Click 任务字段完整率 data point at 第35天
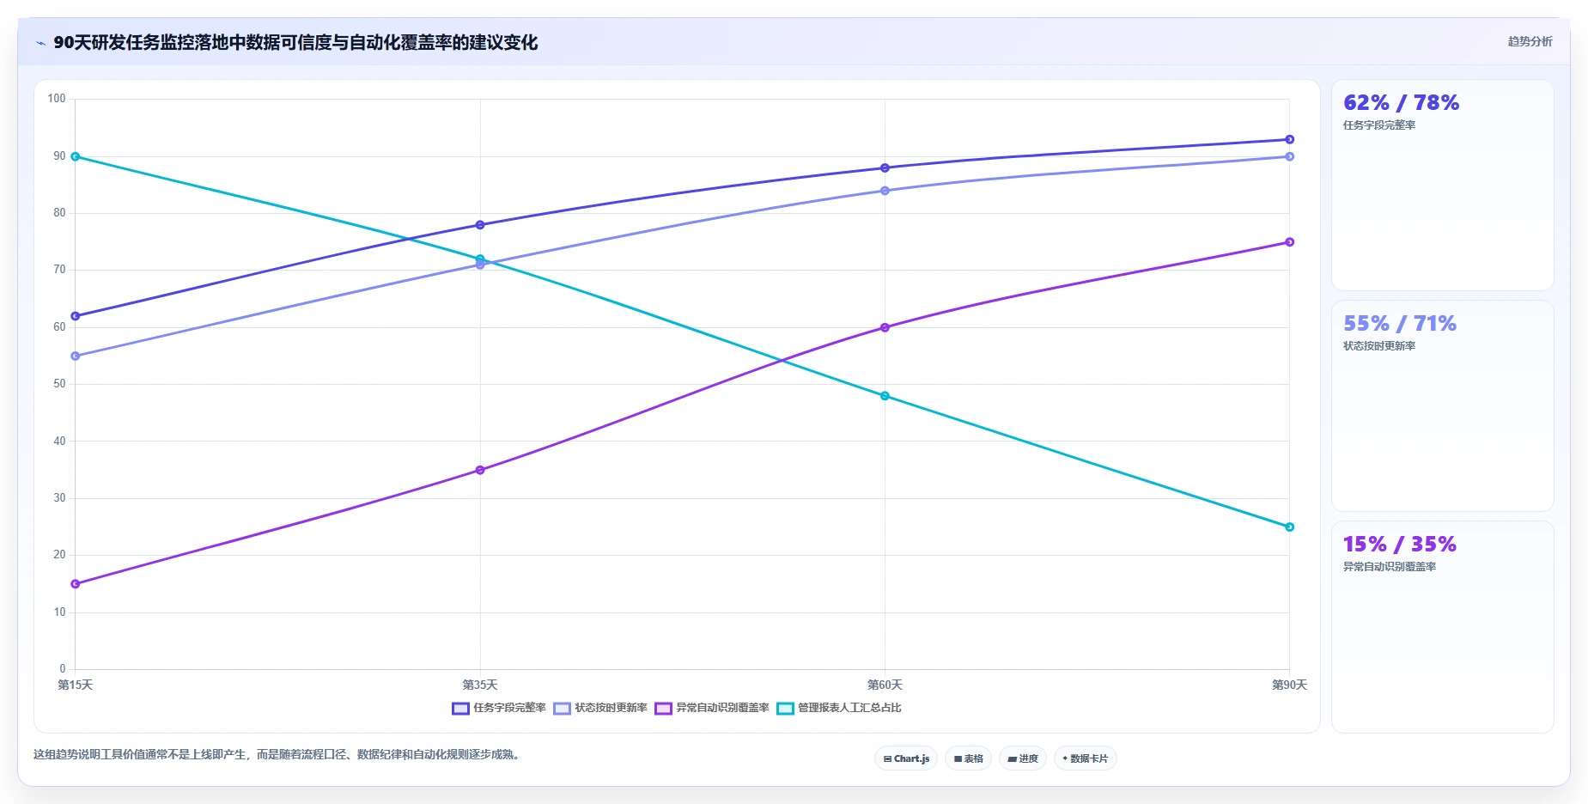Viewport: 1588px width, 804px height. 480,225
